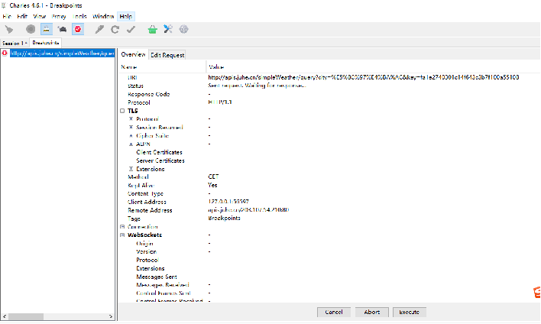Expand the Session Resumed row

click(131, 128)
